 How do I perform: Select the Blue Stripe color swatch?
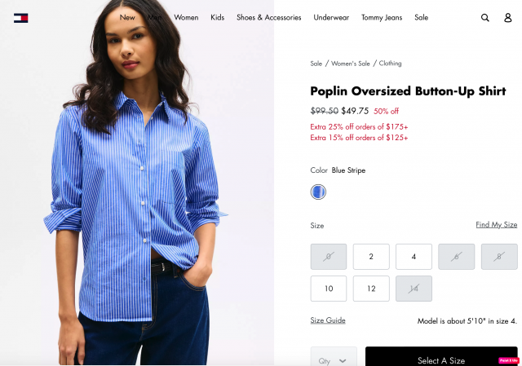(x=318, y=192)
